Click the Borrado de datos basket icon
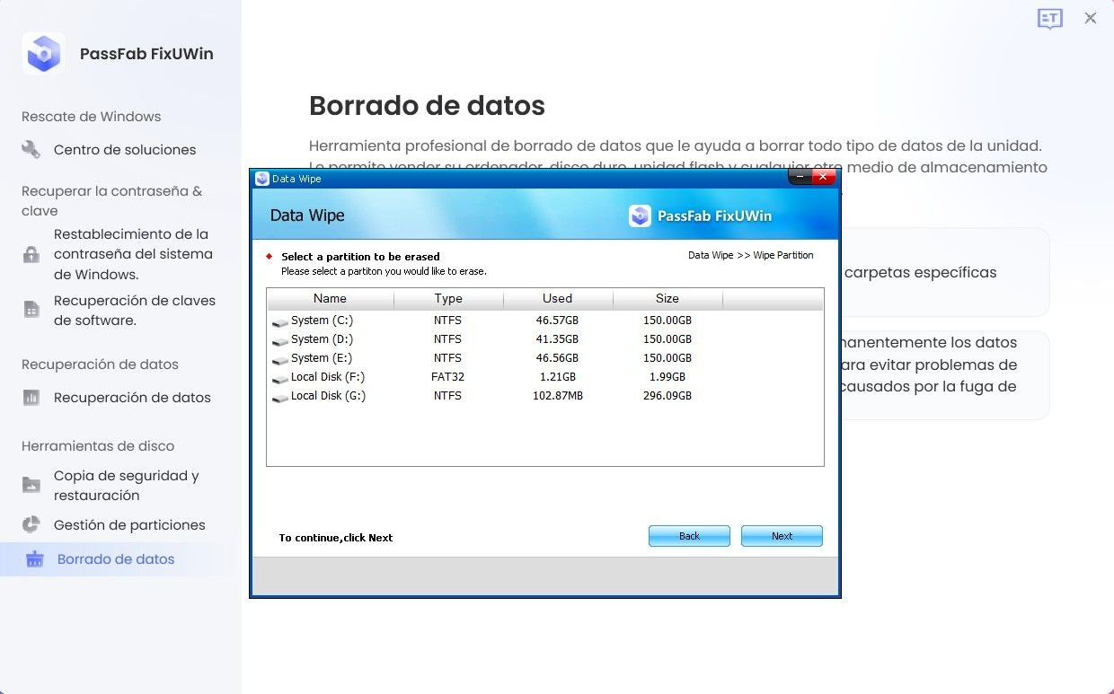The height and width of the screenshot is (694, 1114). 34,559
